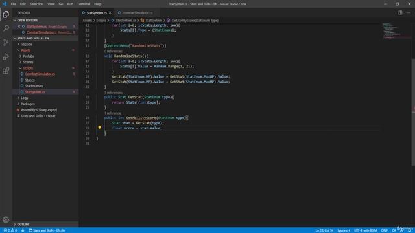
Task: Select the StatSystem.cs editor tab
Action: pyautogui.click(x=97, y=13)
